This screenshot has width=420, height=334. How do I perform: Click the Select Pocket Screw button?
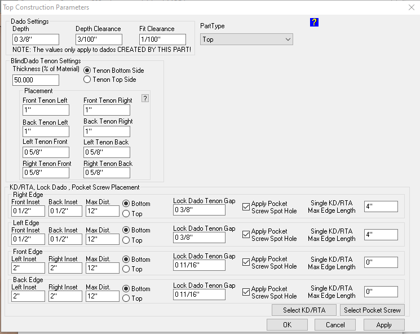[372, 310]
